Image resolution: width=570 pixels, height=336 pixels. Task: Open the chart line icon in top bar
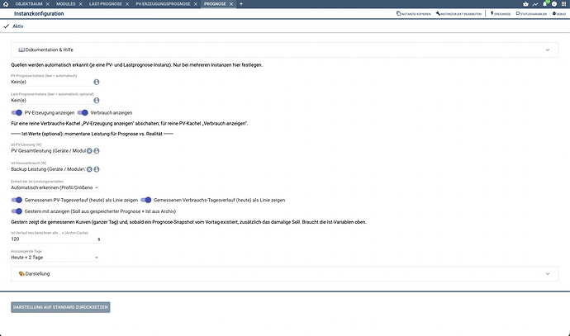[x=535, y=4]
